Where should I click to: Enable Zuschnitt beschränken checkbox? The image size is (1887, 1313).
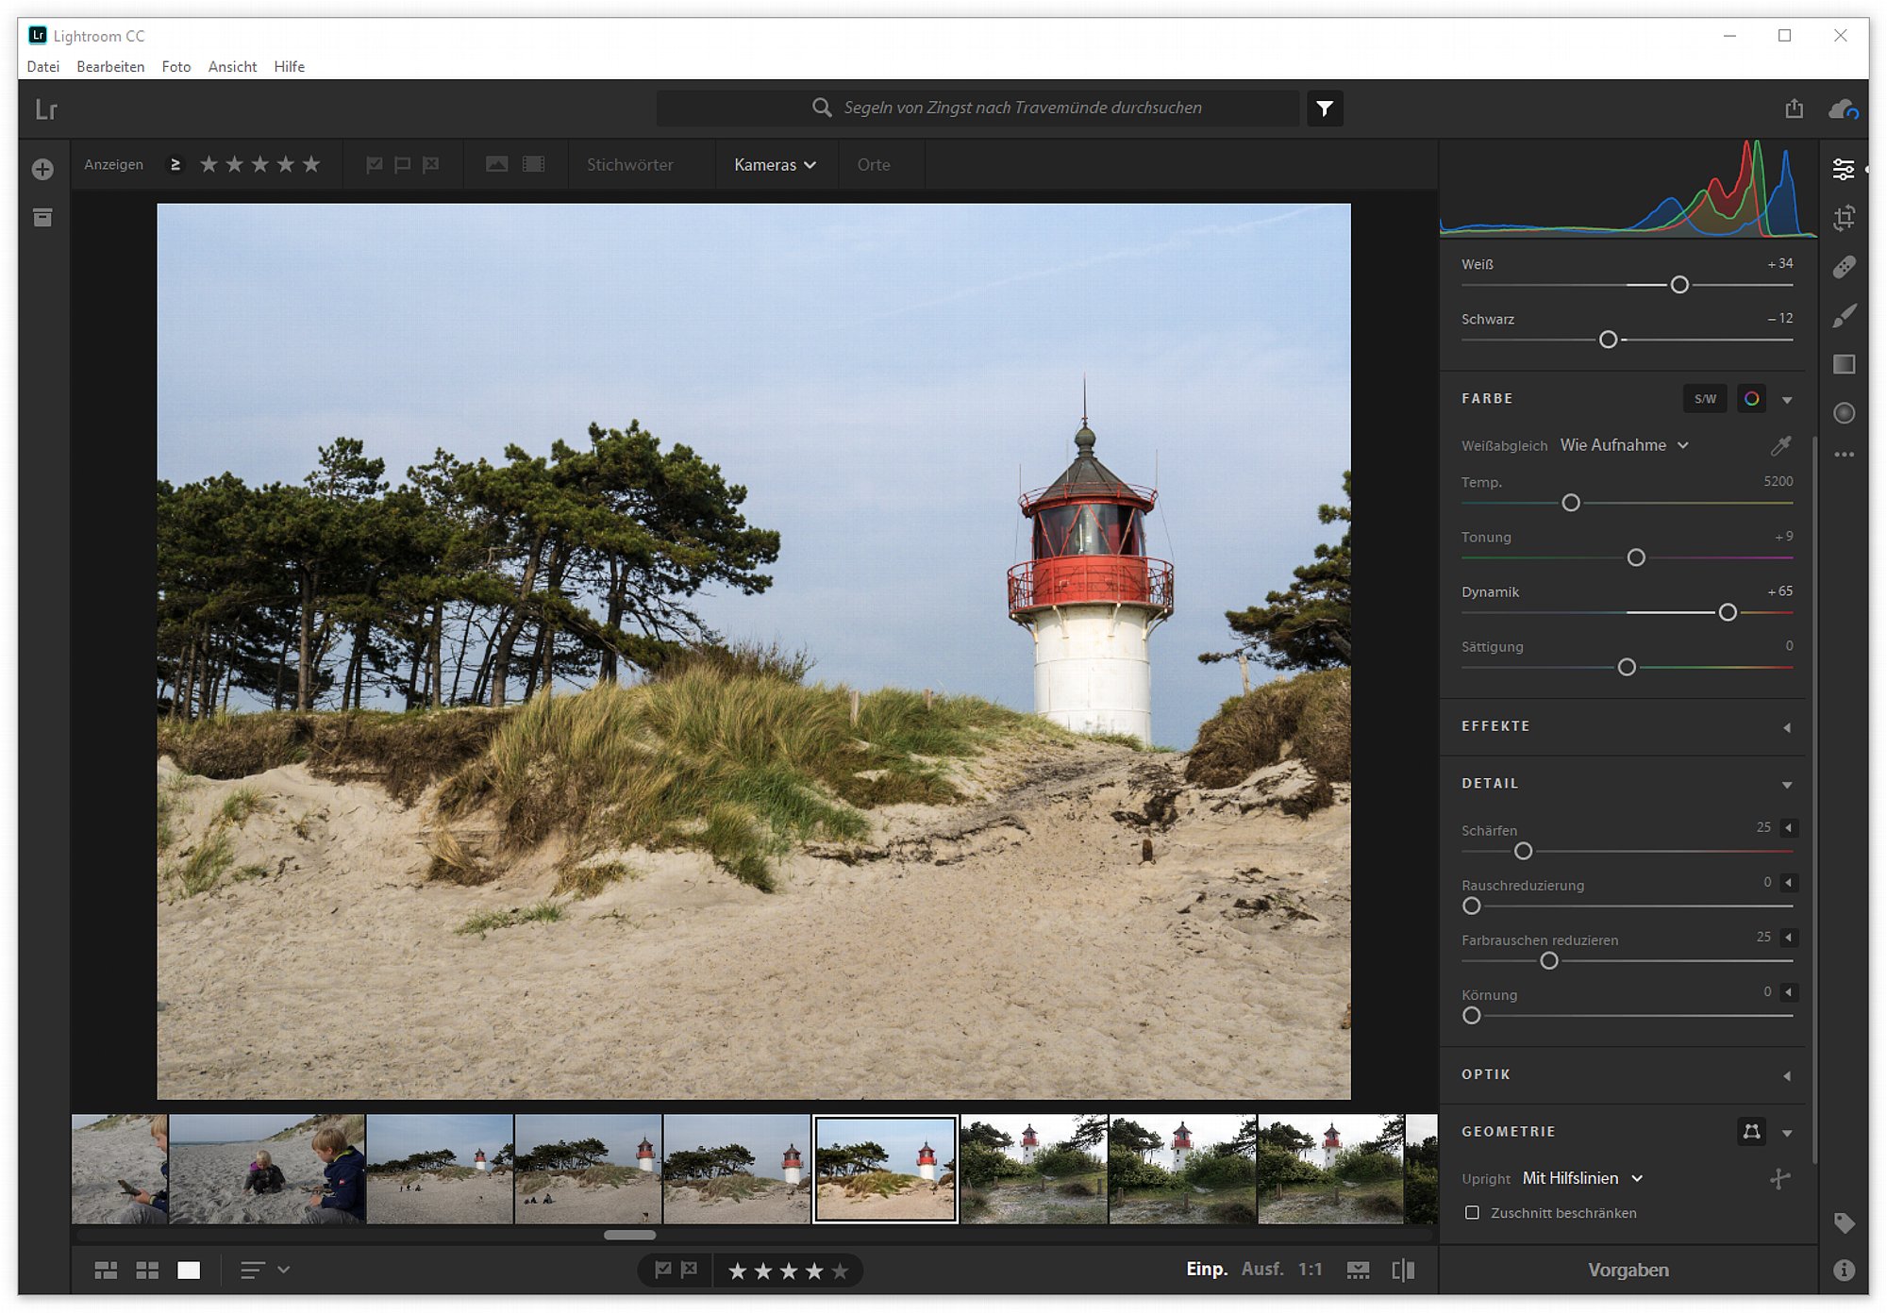1472,1212
